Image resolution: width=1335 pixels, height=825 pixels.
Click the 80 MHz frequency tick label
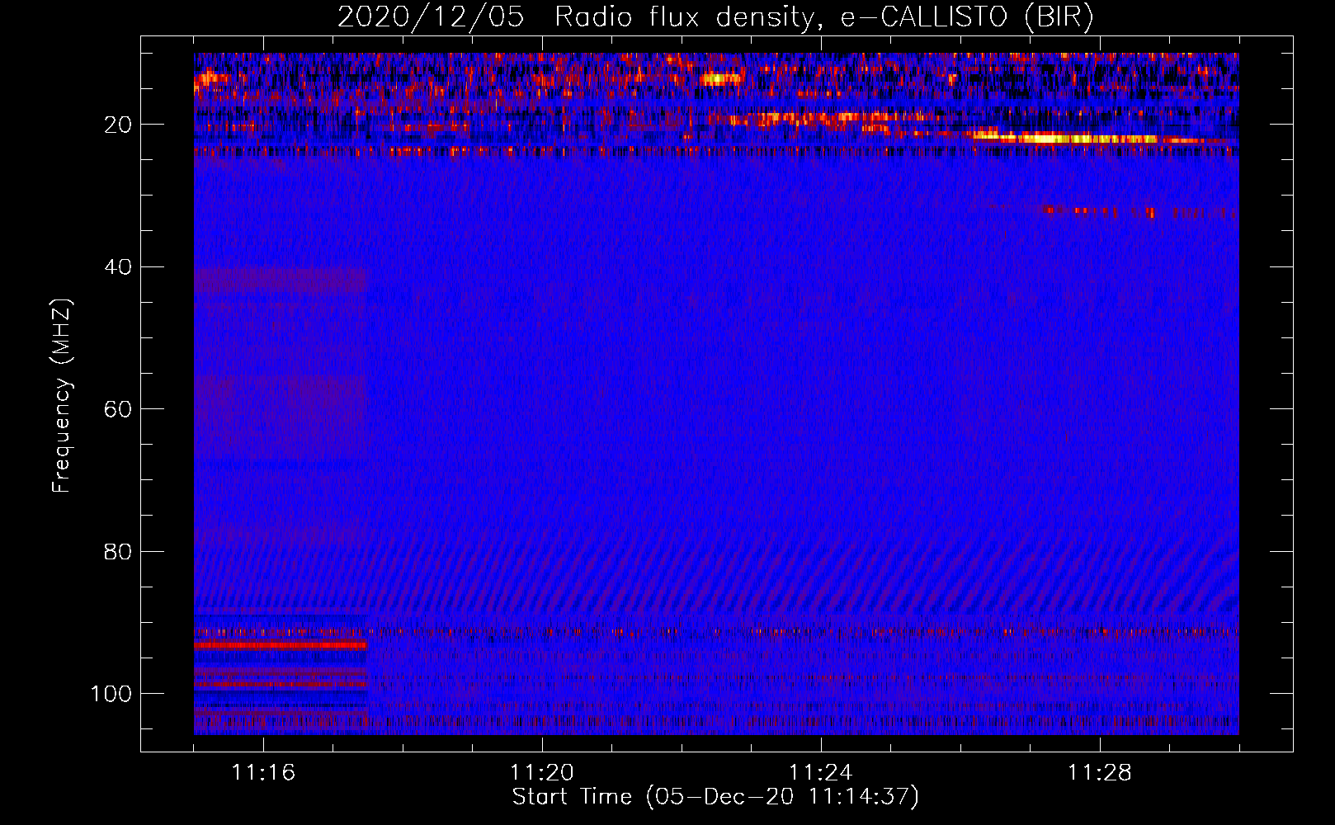click(119, 551)
